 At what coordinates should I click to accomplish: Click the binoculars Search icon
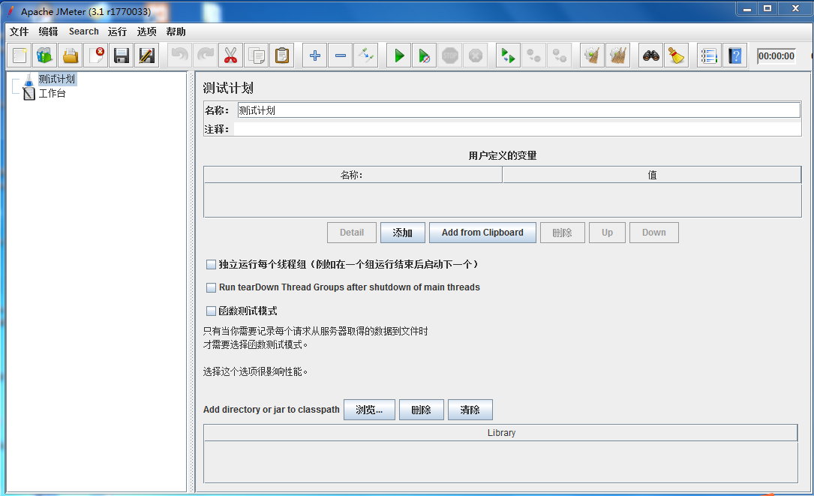coord(651,56)
